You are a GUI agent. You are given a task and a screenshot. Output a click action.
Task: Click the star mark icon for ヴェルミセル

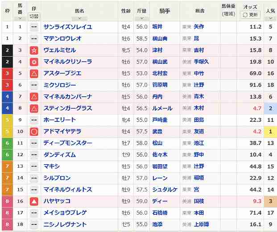click(x=34, y=50)
